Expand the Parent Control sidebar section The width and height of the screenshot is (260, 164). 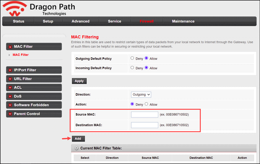[x=34, y=114]
